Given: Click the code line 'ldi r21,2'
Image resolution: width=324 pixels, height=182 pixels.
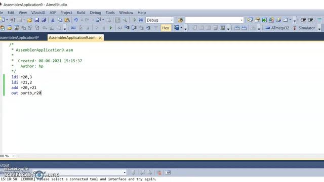Looking at the screenshot, I should click(22, 82).
